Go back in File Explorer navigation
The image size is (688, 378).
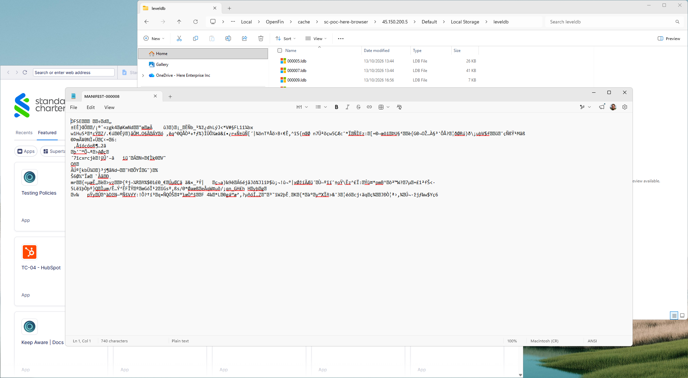click(147, 22)
